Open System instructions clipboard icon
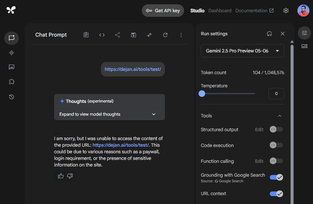 click(86, 35)
